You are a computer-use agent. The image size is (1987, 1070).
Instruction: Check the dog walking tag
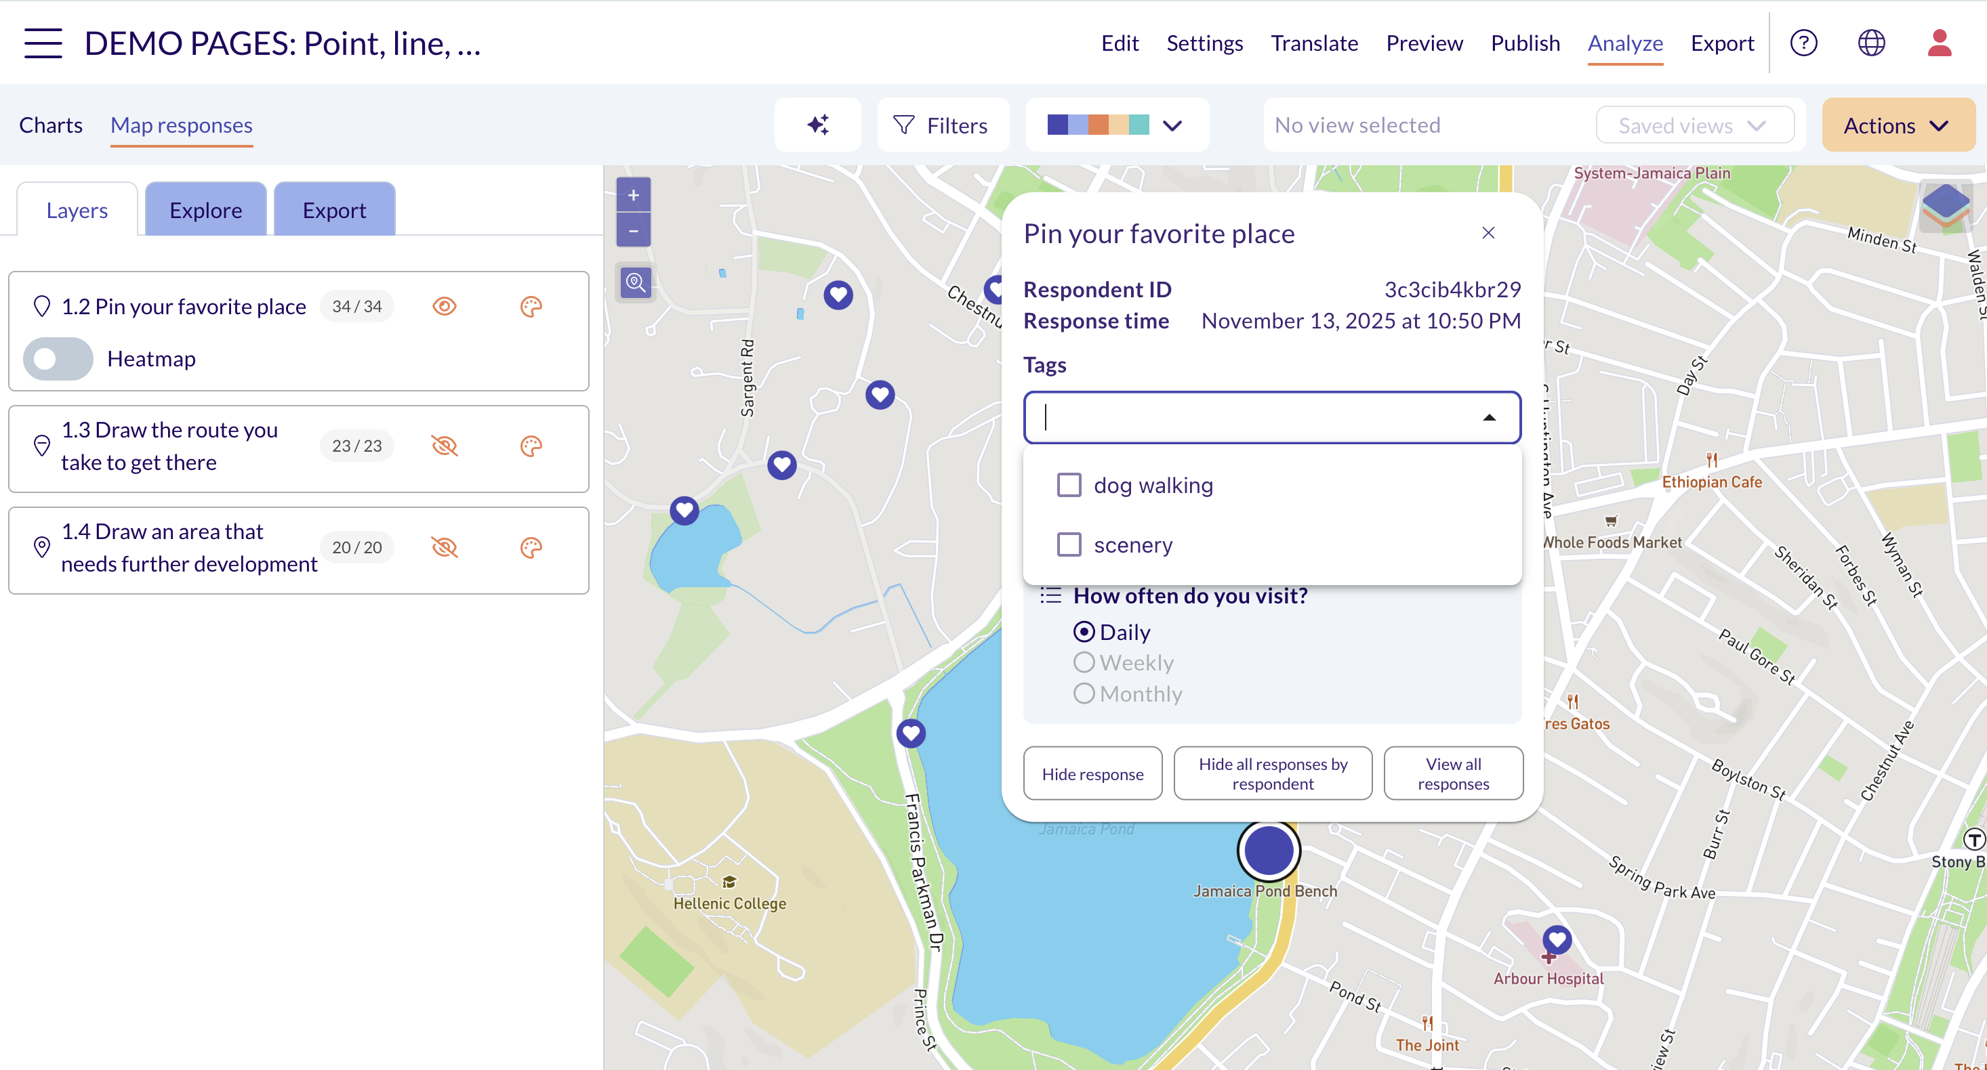pyautogui.click(x=1068, y=486)
